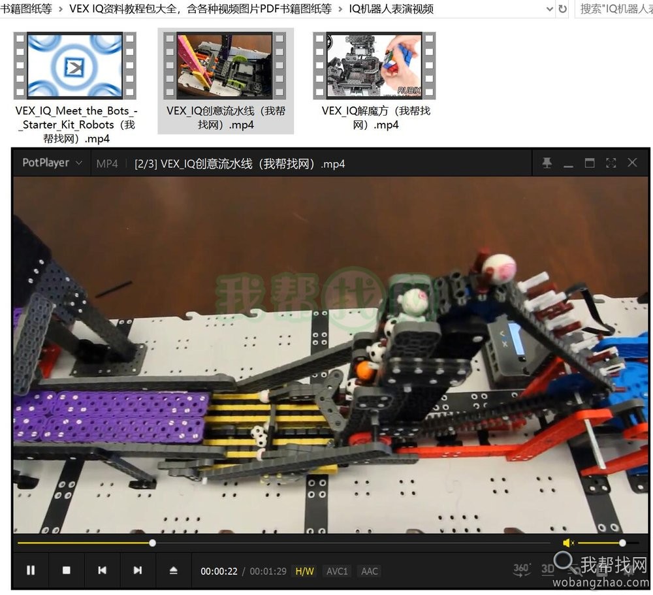Screen dimensions: 653x595
Task: Select VEX_IQ_Meet_the_Bots video thumbnail
Action: 75,65
